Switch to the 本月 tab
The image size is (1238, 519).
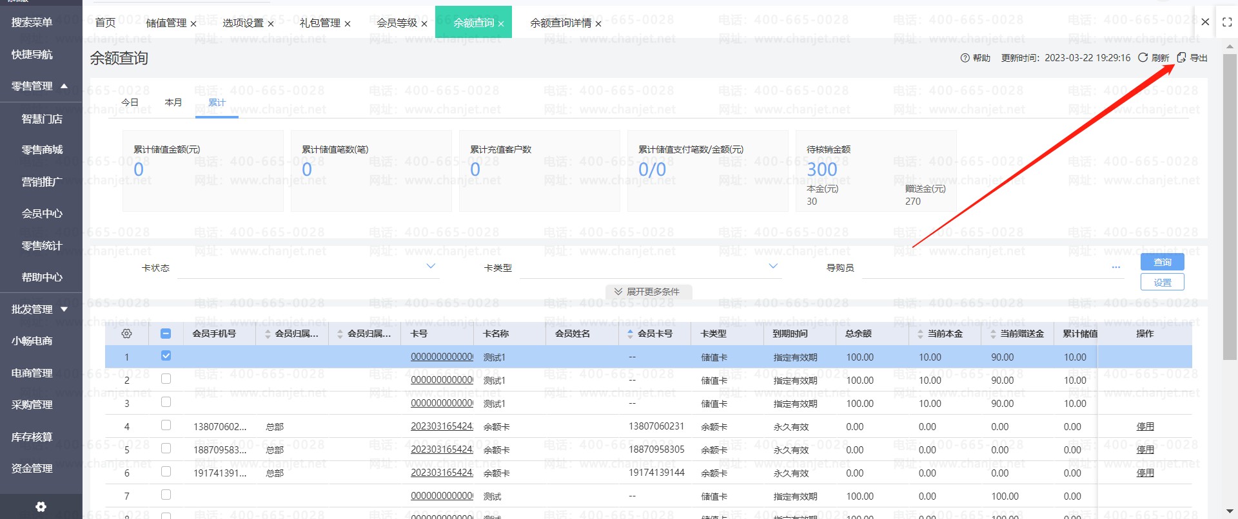[x=173, y=102]
